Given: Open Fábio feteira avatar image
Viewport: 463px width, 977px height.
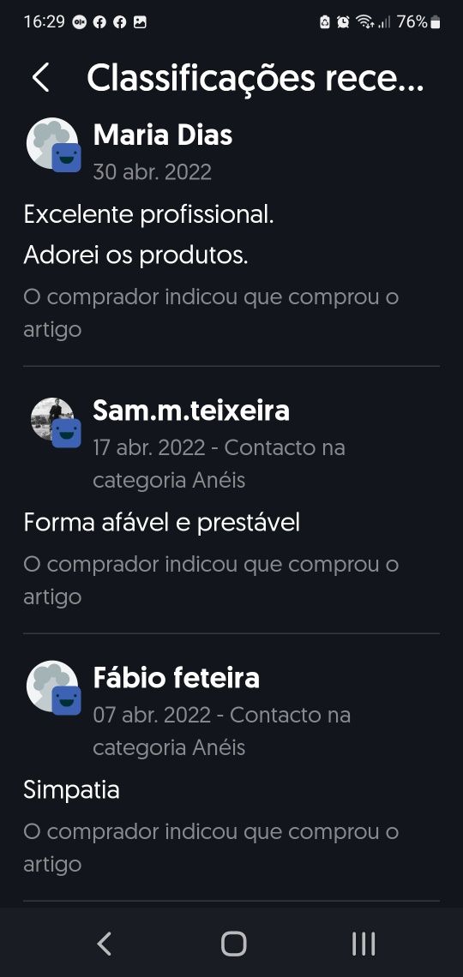Looking at the screenshot, I should pos(52,686).
